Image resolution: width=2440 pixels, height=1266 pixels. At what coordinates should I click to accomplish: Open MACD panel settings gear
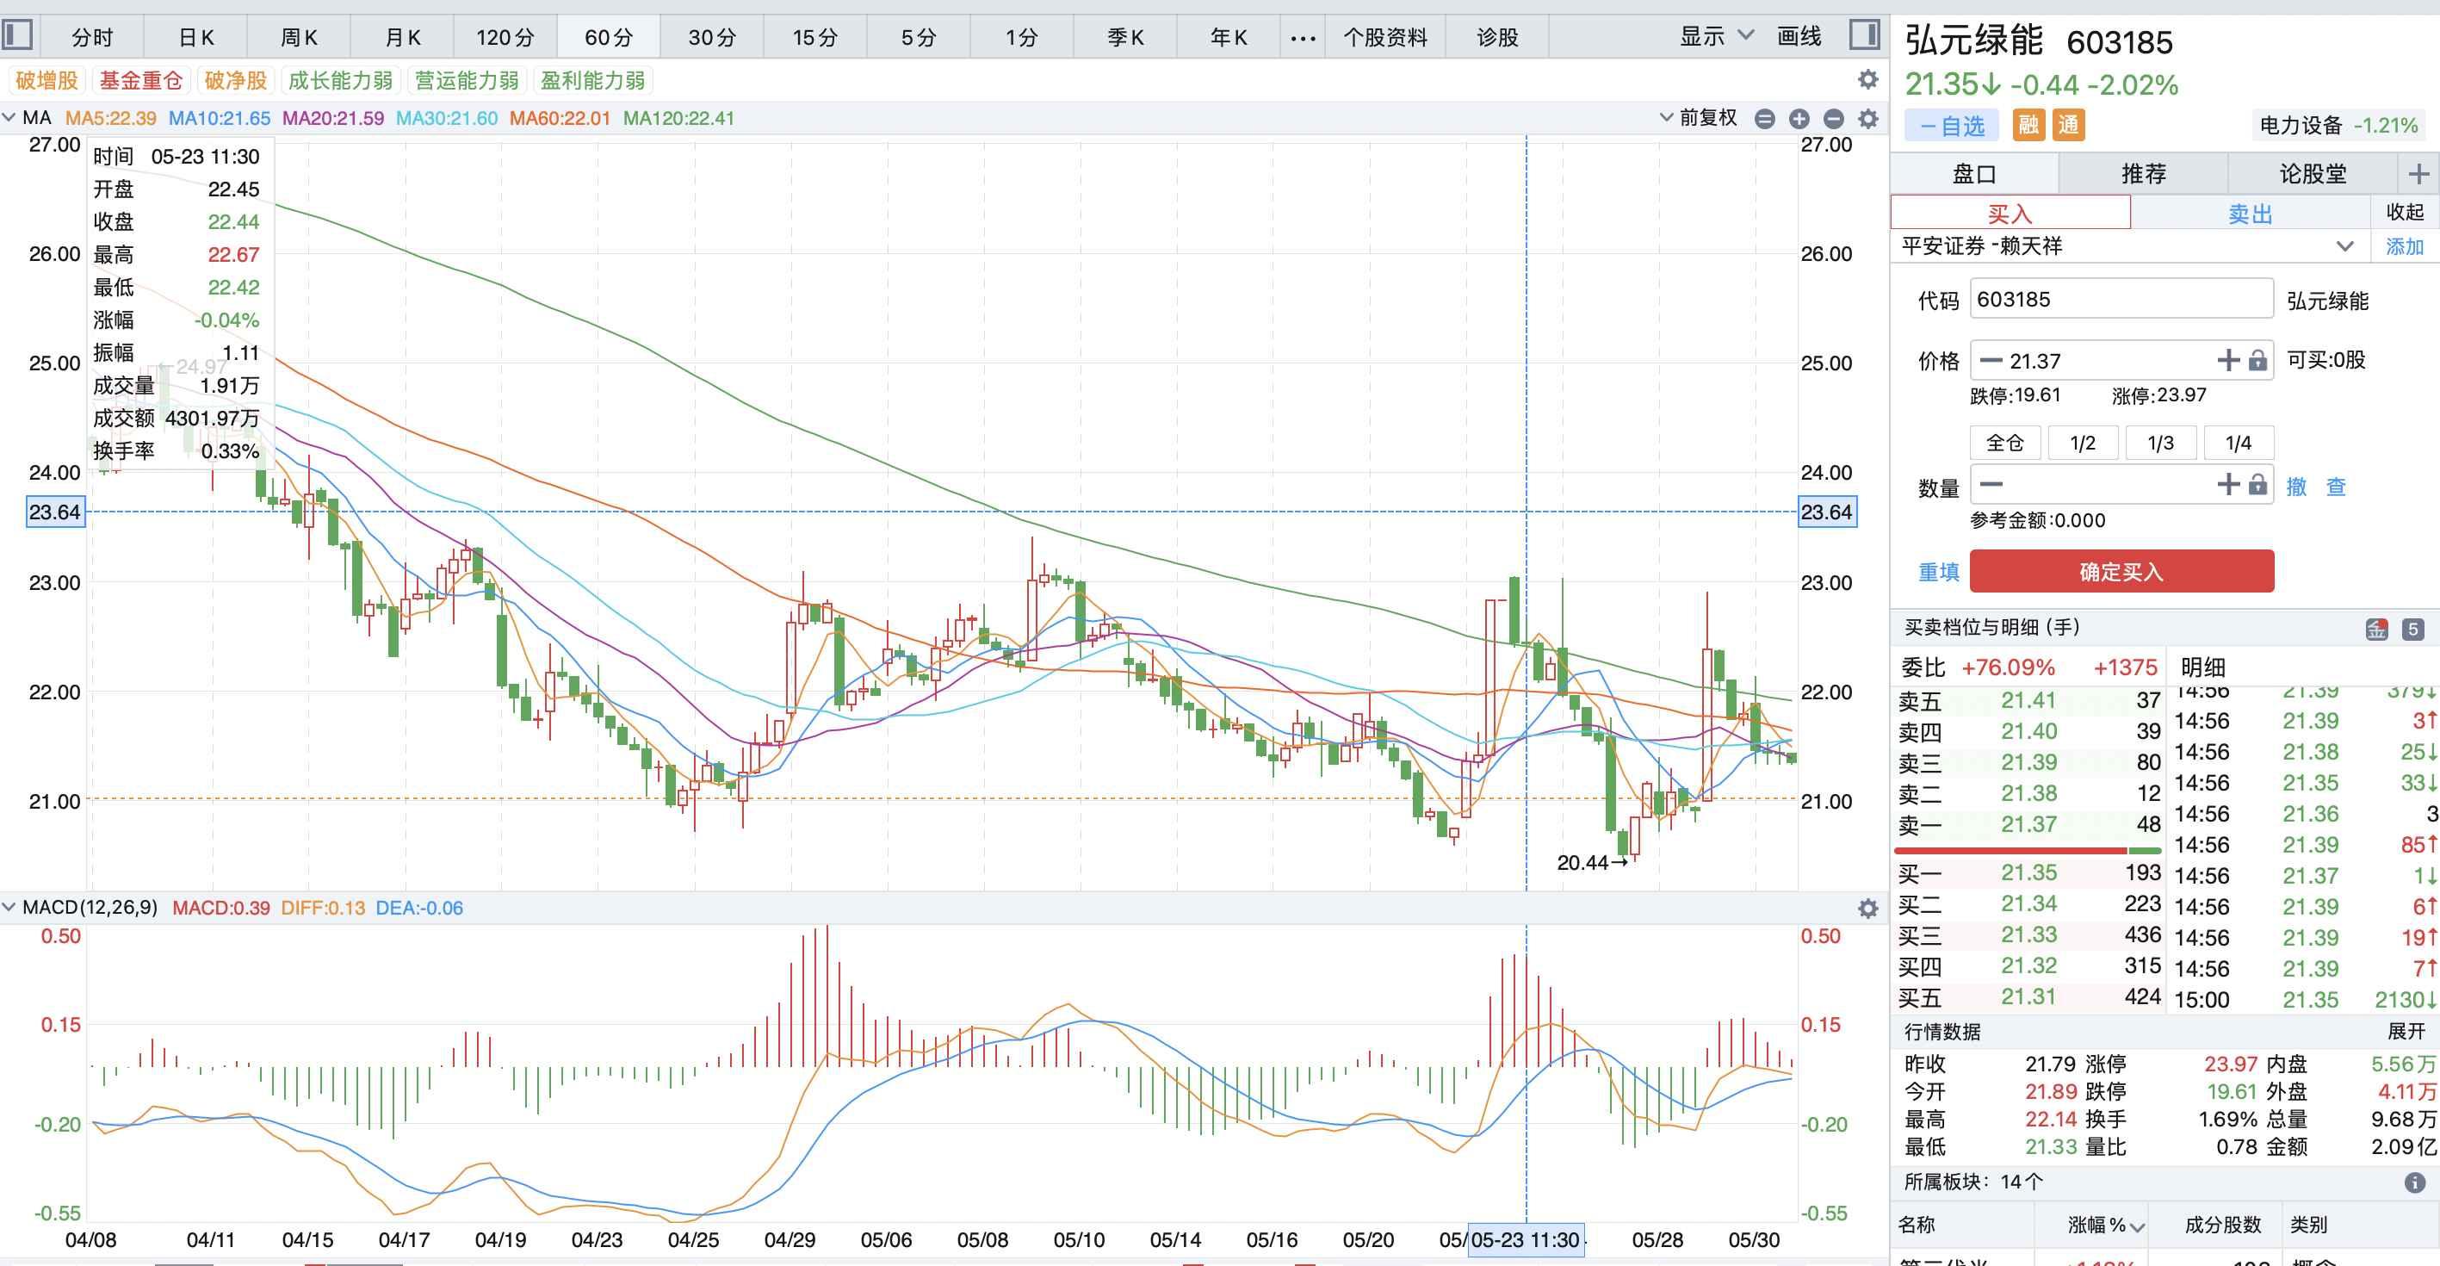[x=1868, y=909]
